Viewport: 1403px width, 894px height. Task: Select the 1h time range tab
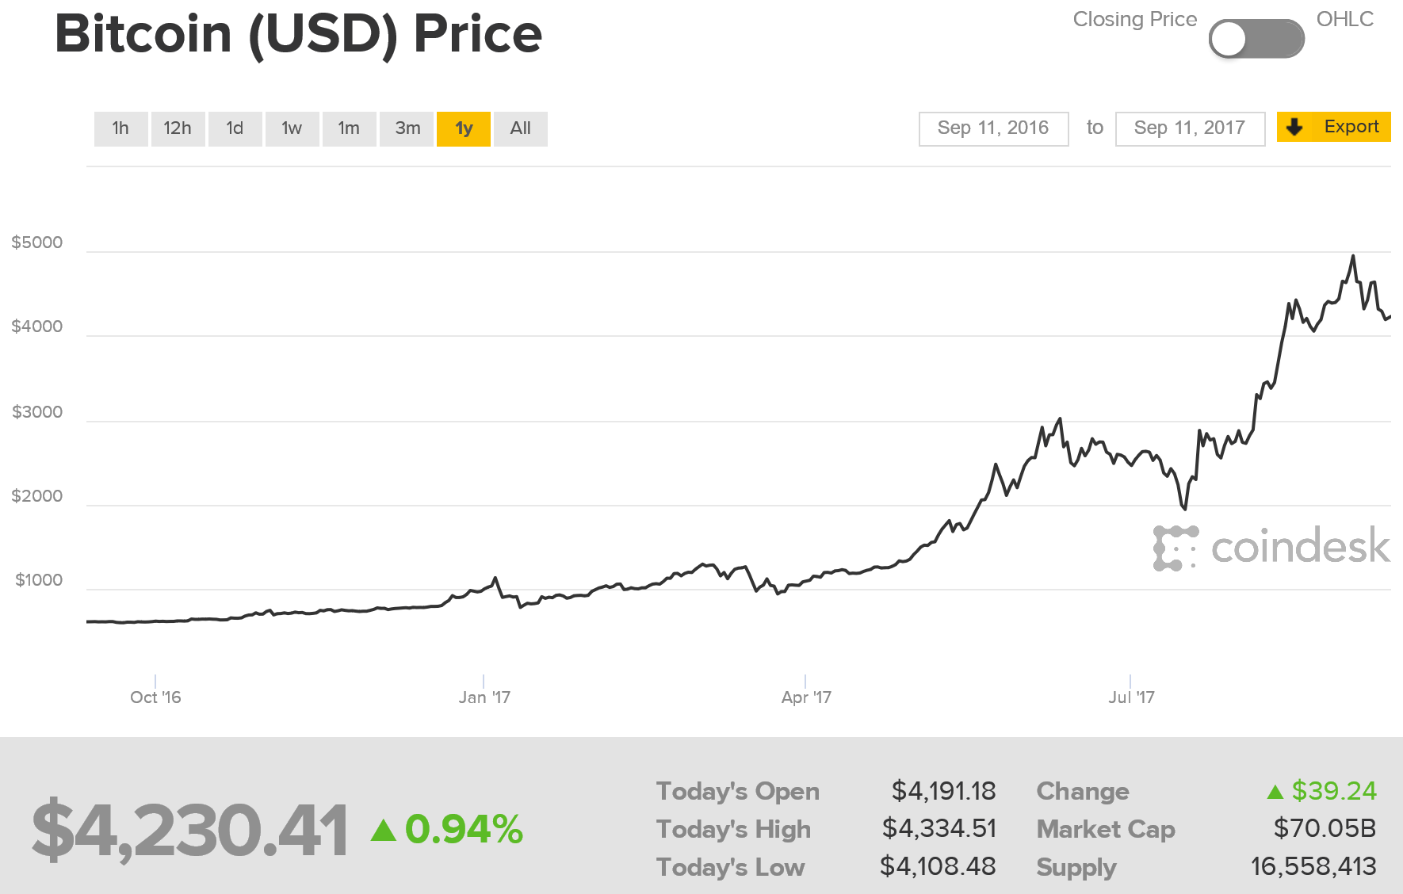[x=120, y=128]
